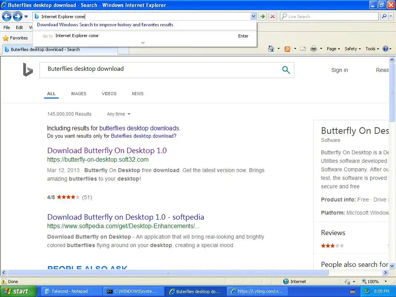
Task: Expand the Print dropdown arrow
Action: tap(321, 49)
